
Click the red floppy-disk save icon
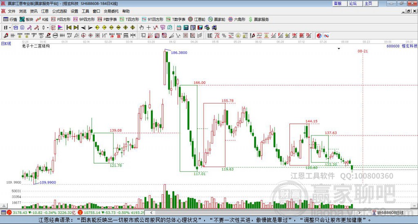tap(200, 28)
